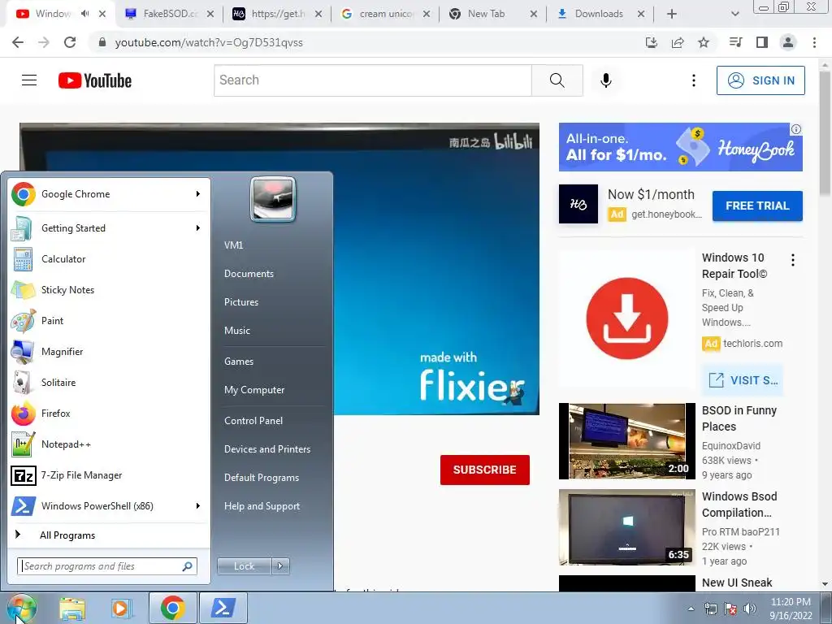Open Control Panel from Start menu
The height and width of the screenshot is (624, 832).
(x=253, y=421)
